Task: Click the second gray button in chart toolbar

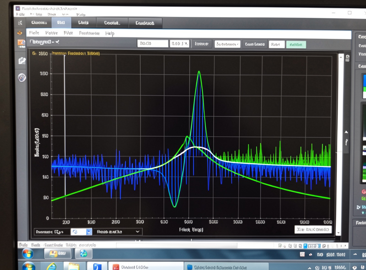Action: pyautogui.click(x=255, y=44)
